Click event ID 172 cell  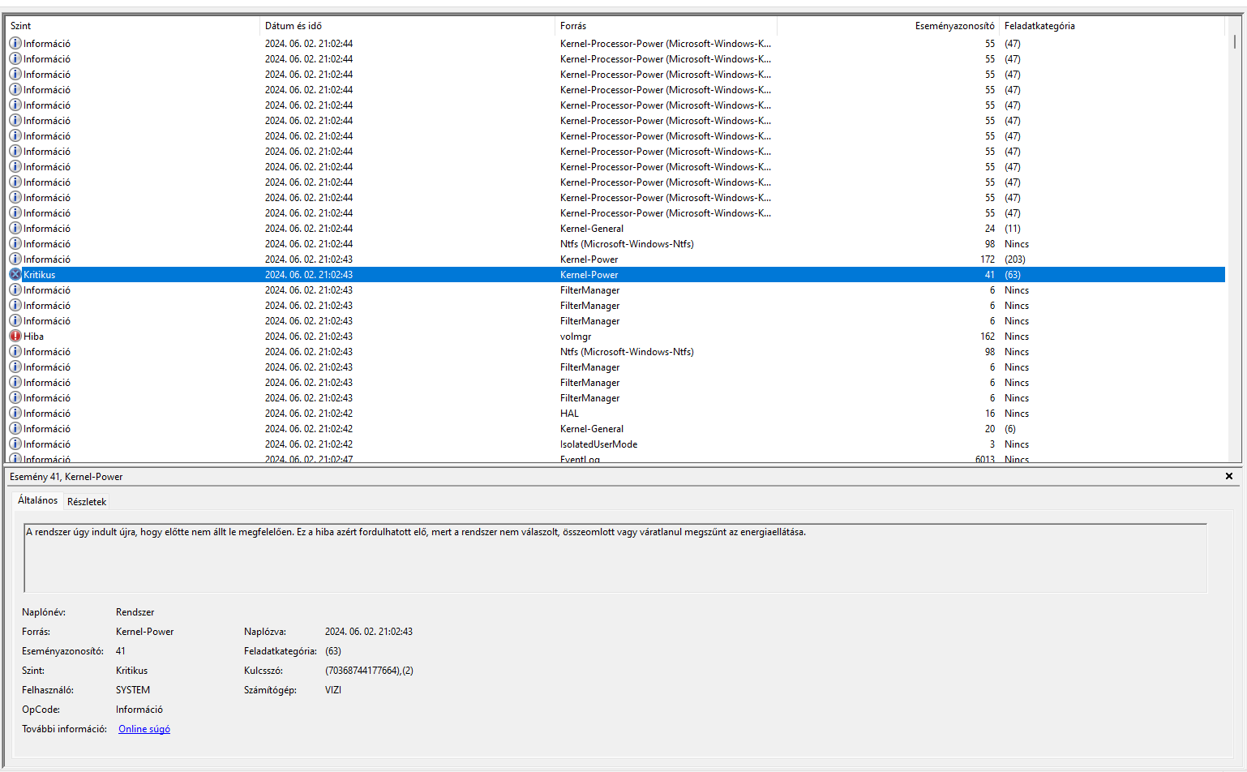click(988, 259)
